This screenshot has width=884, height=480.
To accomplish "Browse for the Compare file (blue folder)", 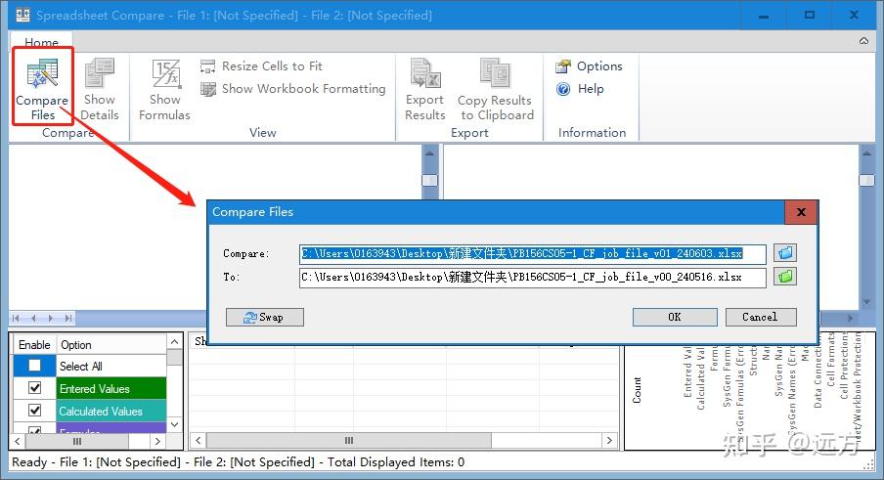I will pyautogui.click(x=785, y=253).
